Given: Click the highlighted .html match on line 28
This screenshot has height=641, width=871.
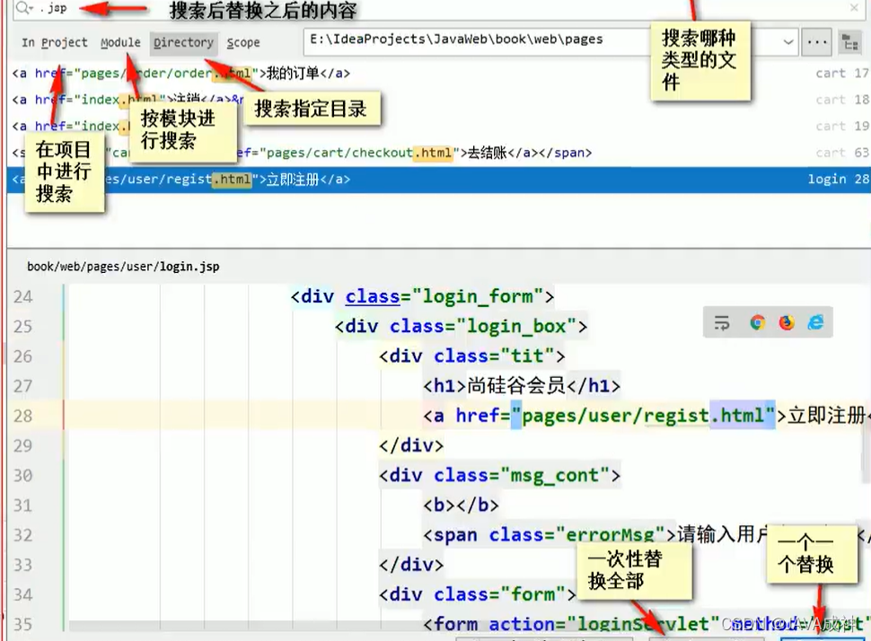Looking at the screenshot, I should click(x=737, y=416).
